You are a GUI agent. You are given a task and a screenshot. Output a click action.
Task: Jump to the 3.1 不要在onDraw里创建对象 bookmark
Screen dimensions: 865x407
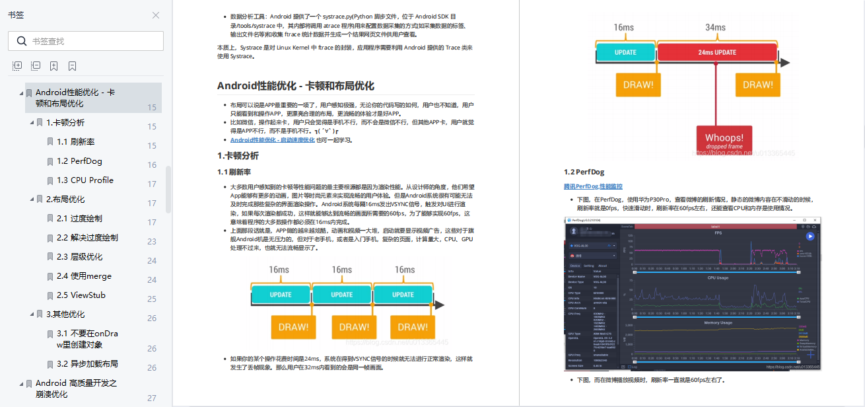click(87, 339)
